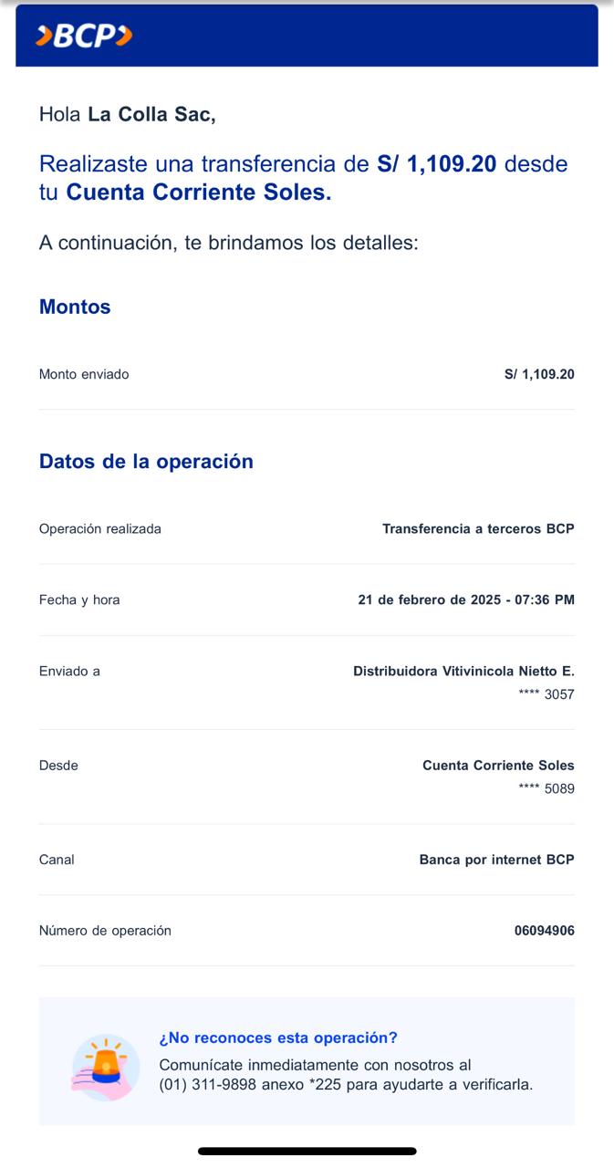Tap the home indicator bar at the bottom
Screen dimensions: 614x1168
(x=307, y=1151)
